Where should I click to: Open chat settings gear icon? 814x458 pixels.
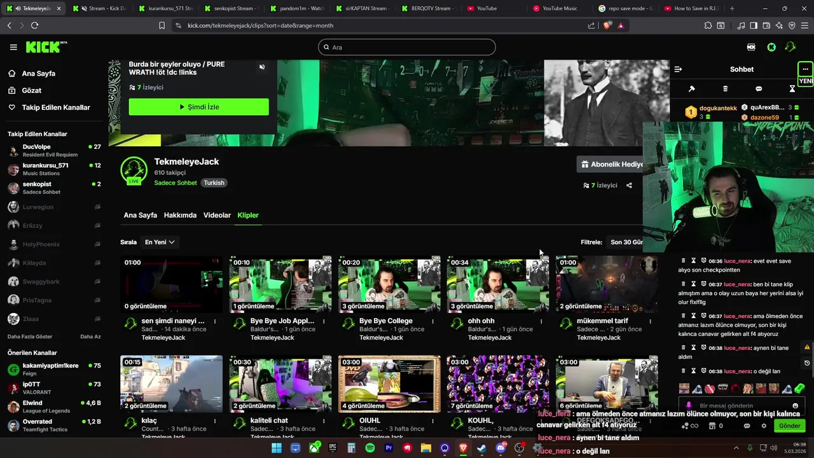(763, 426)
